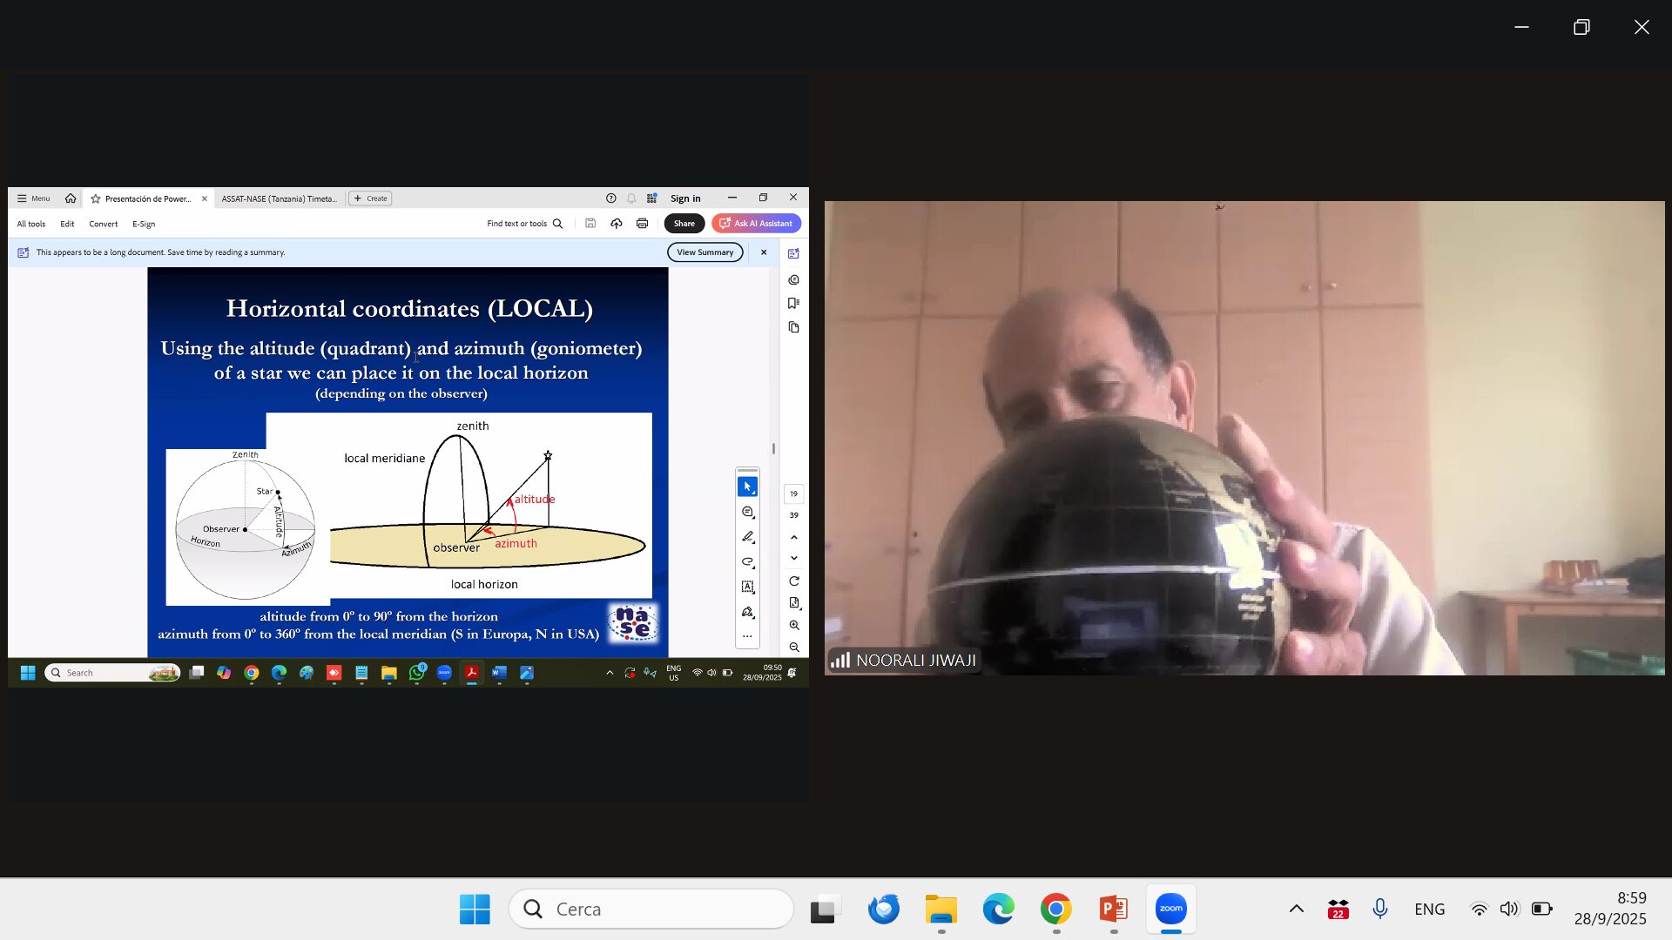Image resolution: width=1672 pixels, height=940 pixels.
Task: Toggle the star on Presentación de Power tab
Action: (x=96, y=198)
